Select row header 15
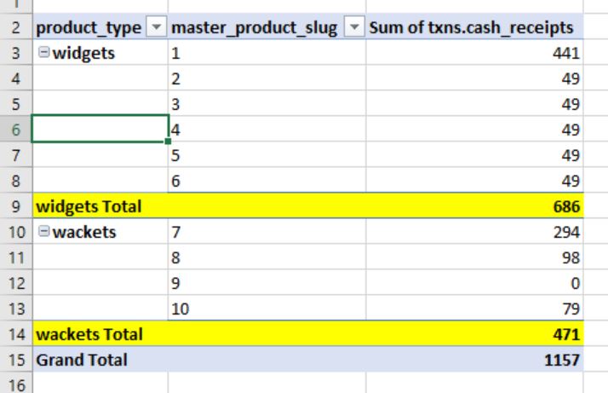Viewport: 608px width, 393px height. [16, 360]
